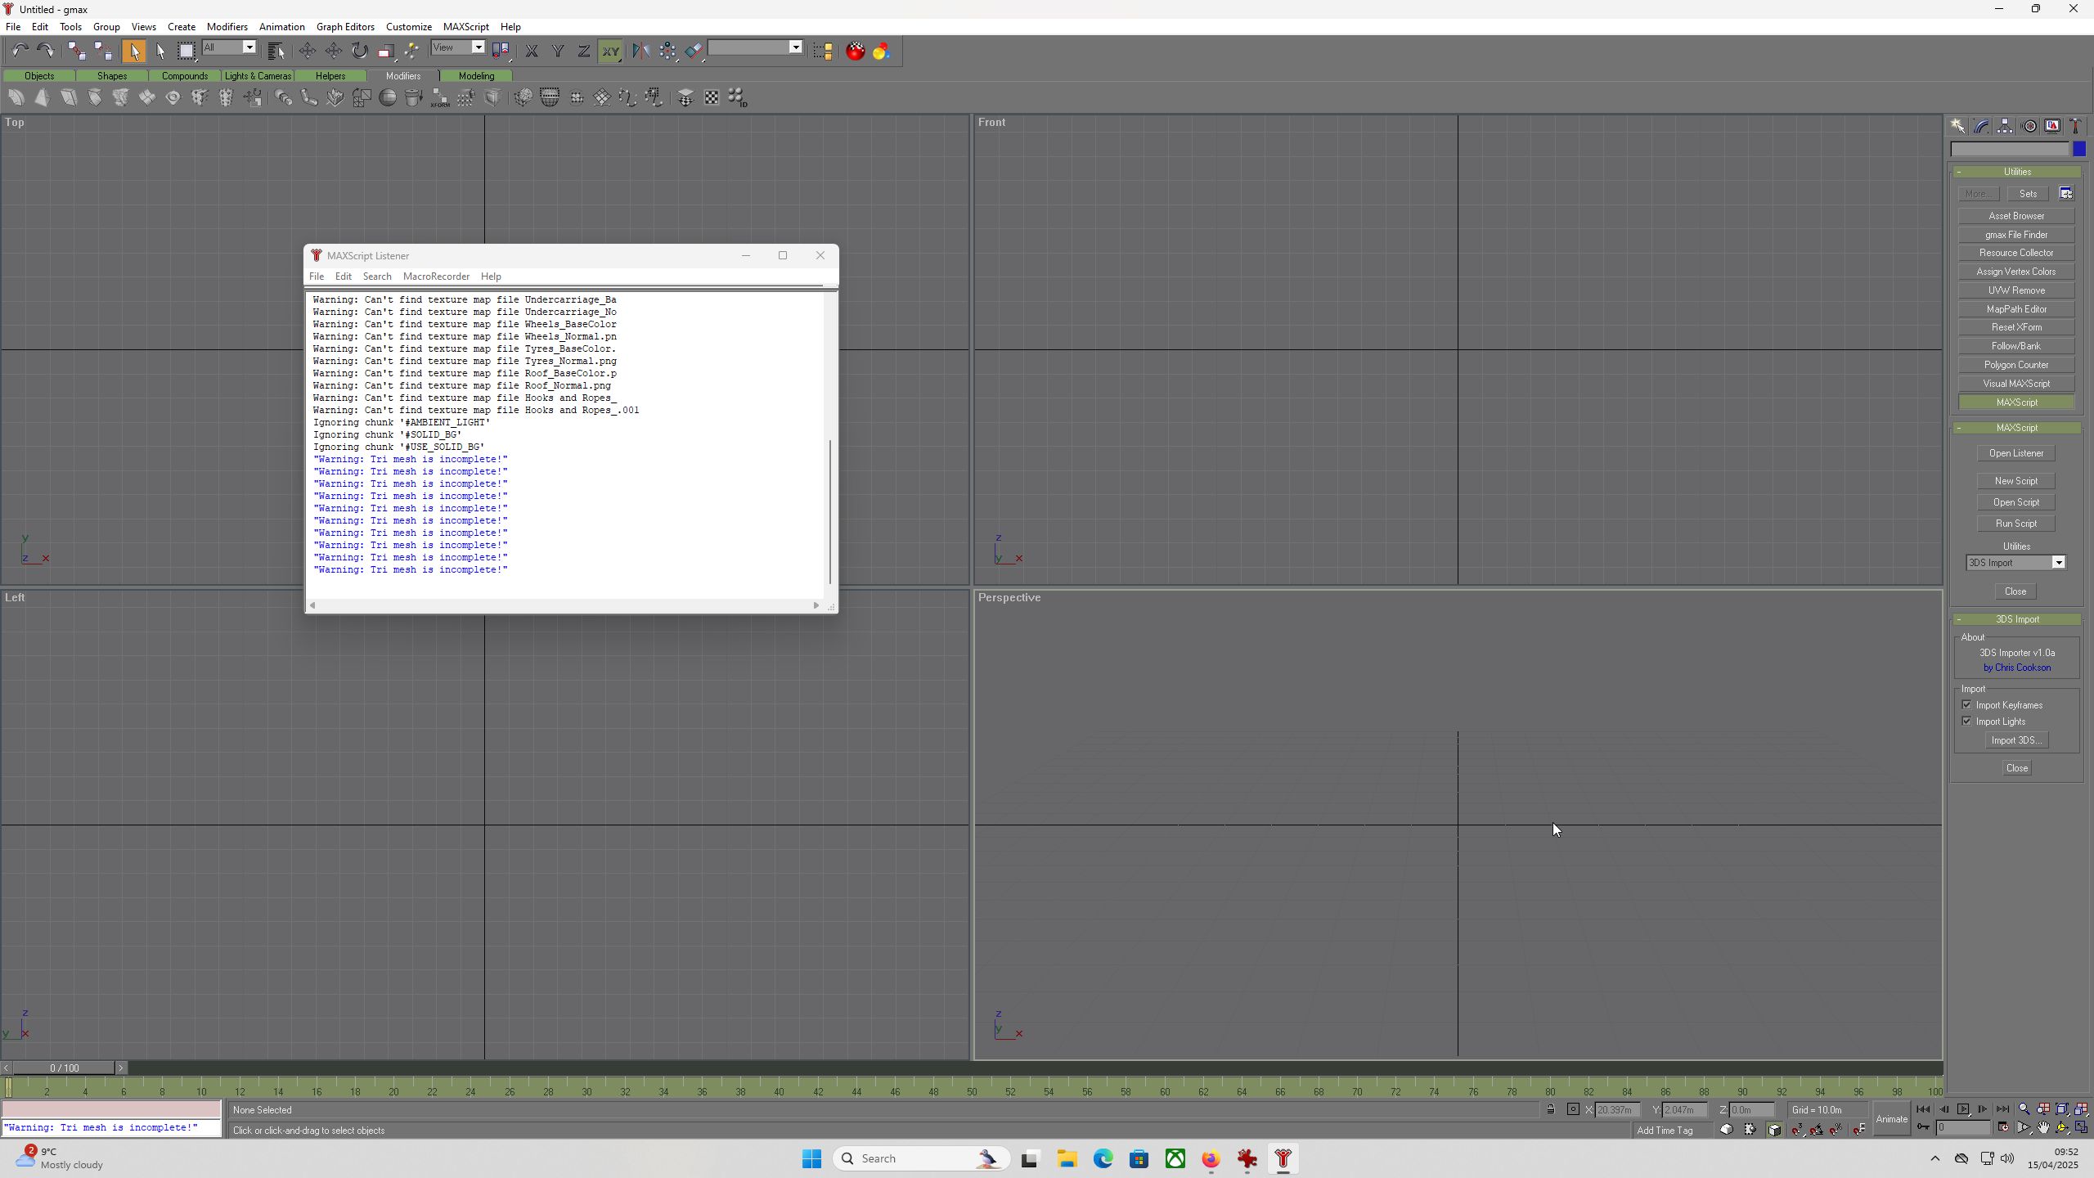Click the Bend modifier icon
This screenshot has width=2094, height=1178.
tap(16, 97)
